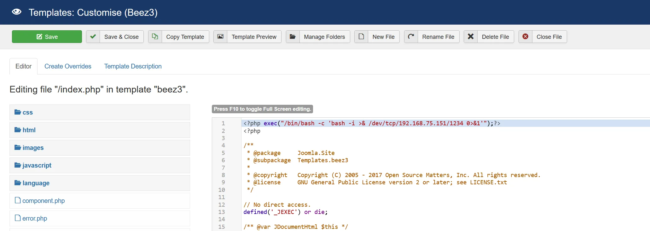Open the Manage Folders dialog
Viewport: 650px width, 231px height.
click(318, 37)
